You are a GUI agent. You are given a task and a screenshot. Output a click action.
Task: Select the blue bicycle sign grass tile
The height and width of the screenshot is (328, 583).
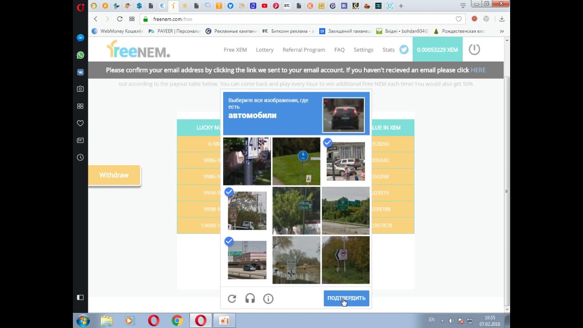296,161
